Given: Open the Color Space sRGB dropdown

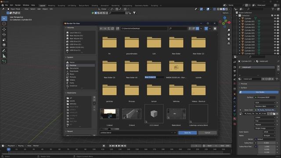Looking at the screenshot, I should [269, 132].
